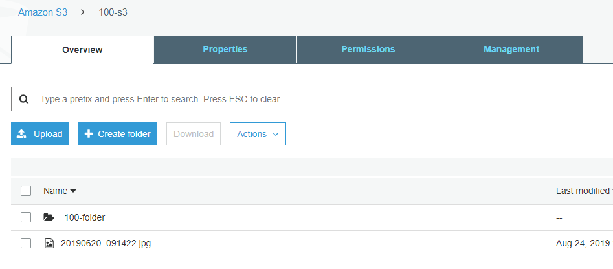Open the 100-folder folder link
This screenshot has height=269, width=613.
click(x=84, y=217)
